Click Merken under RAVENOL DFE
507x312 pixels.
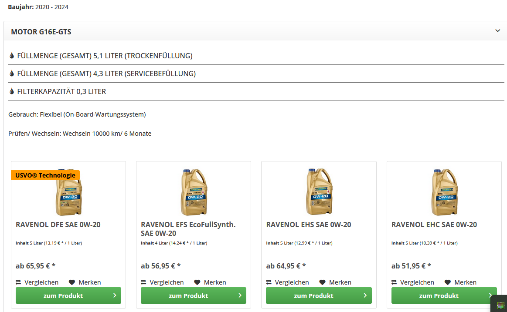click(x=90, y=282)
